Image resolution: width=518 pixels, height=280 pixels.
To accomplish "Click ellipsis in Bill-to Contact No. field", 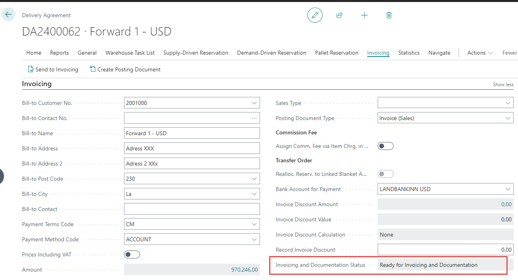I will pyautogui.click(x=254, y=118).
